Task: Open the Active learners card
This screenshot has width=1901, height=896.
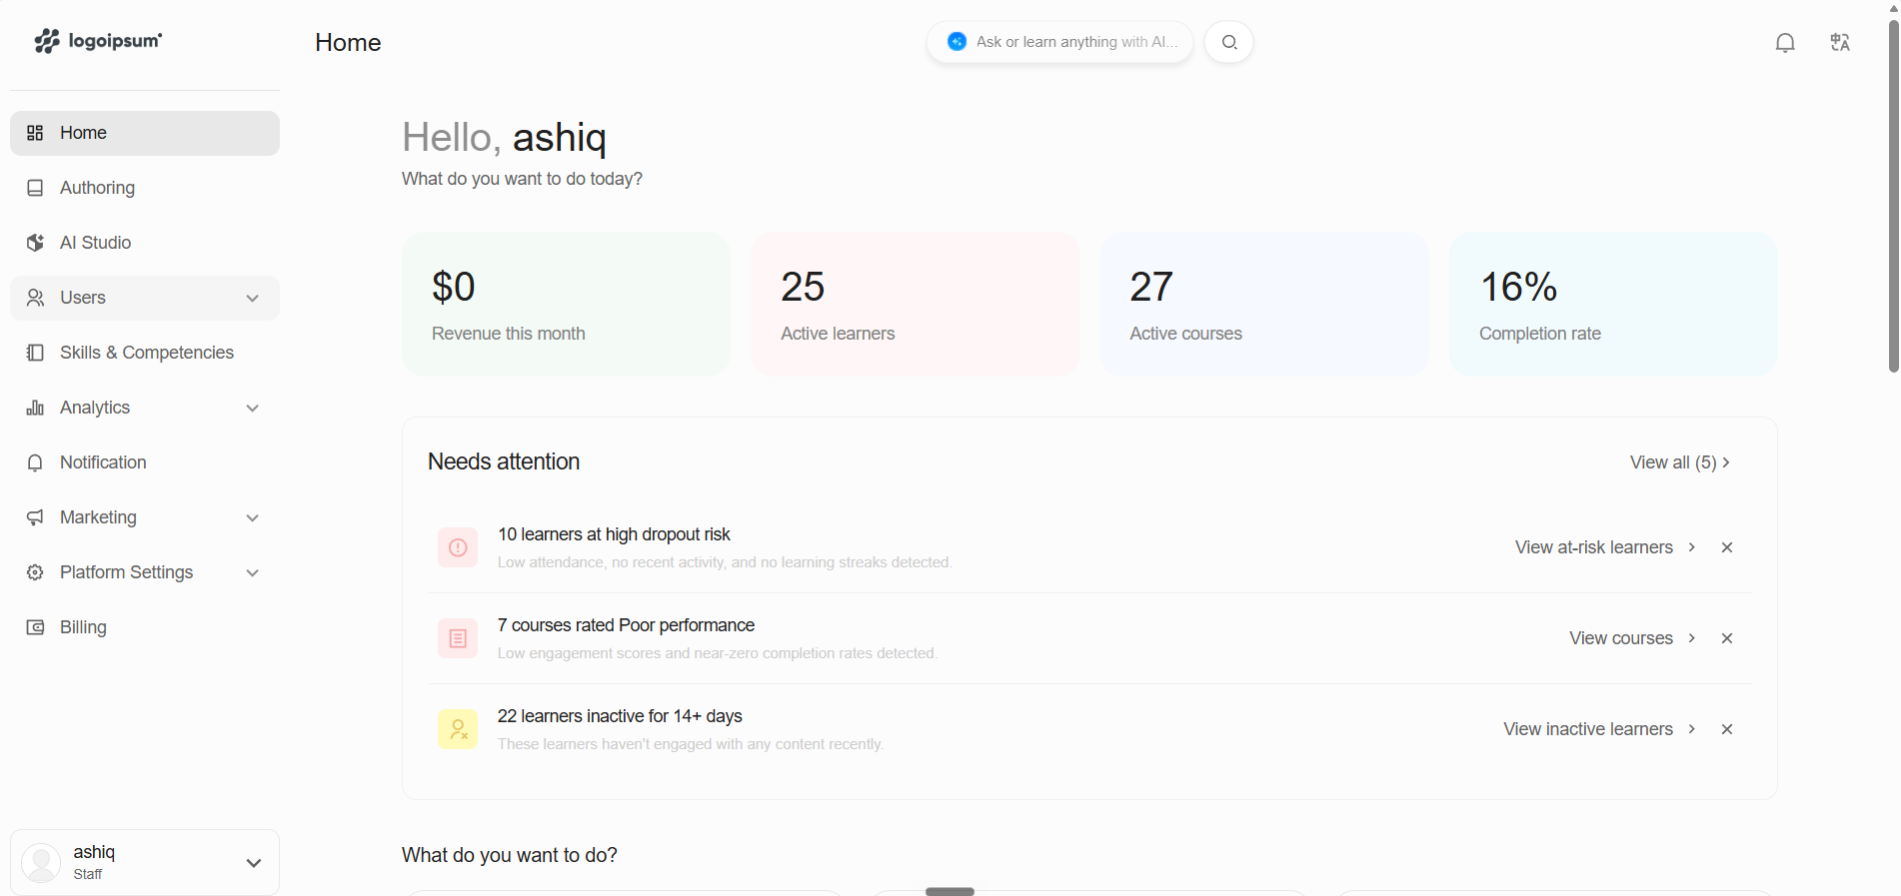Action: click(915, 305)
